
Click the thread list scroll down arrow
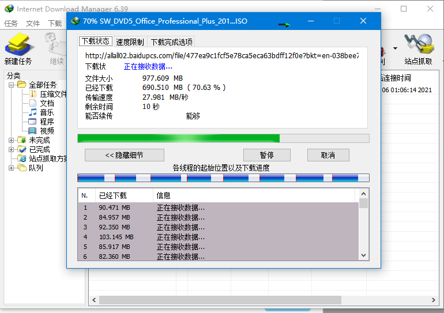[x=364, y=255]
